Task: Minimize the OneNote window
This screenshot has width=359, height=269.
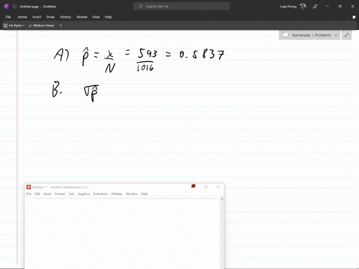Action: pyautogui.click(x=328, y=7)
